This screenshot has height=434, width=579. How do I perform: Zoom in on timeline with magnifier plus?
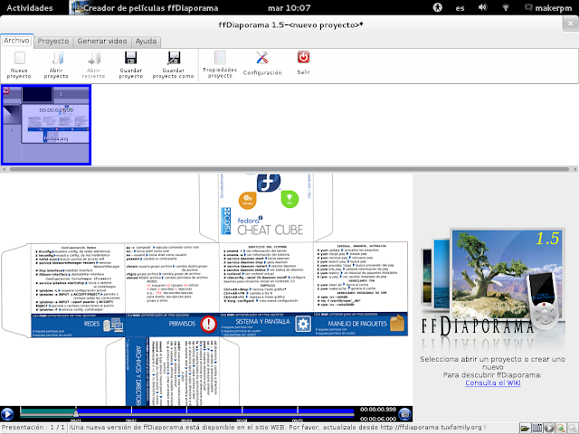[561, 428]
